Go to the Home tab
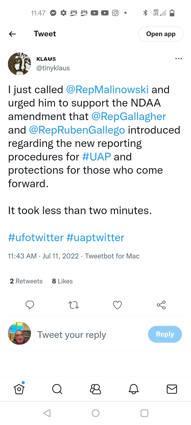Viewport: 191px width, 425px height. point(19,389)
